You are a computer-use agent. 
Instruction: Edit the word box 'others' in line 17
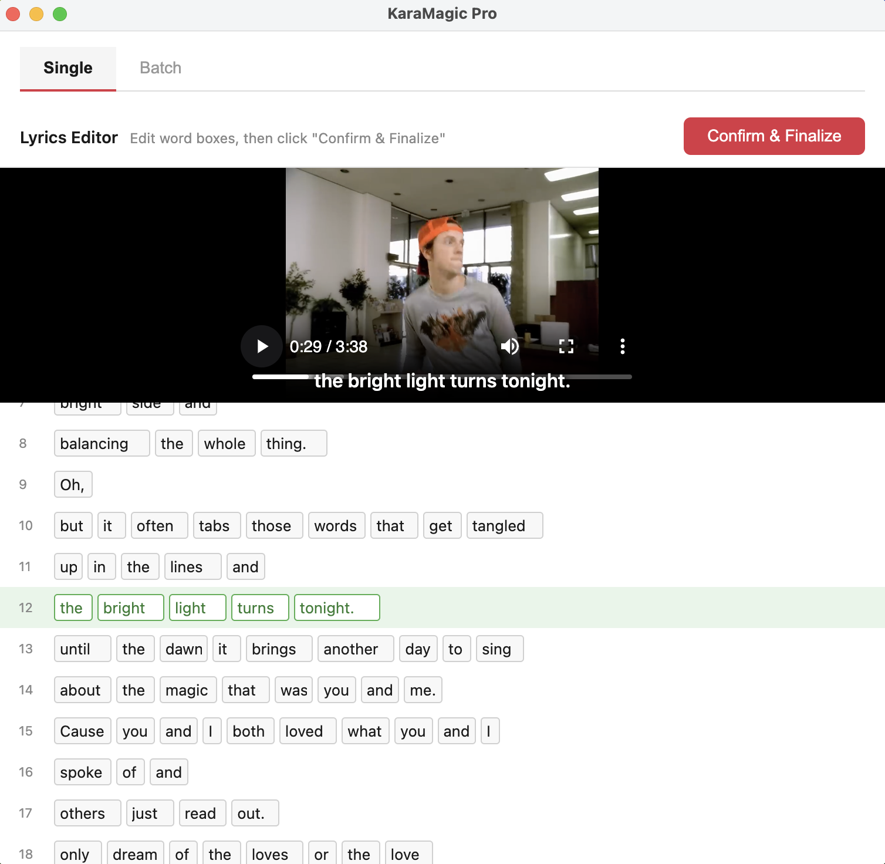coord(87,814)
